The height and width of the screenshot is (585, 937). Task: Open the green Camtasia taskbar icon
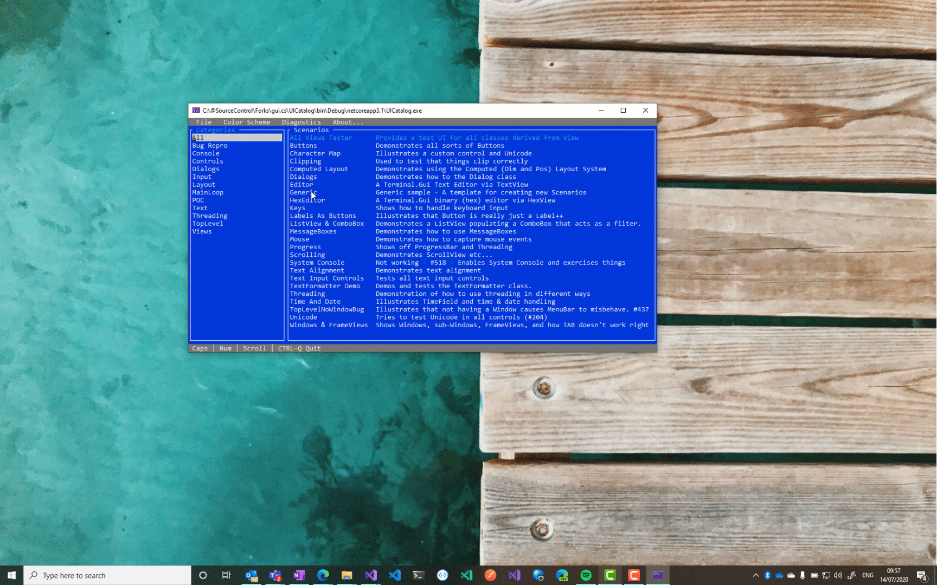[609, 575]
